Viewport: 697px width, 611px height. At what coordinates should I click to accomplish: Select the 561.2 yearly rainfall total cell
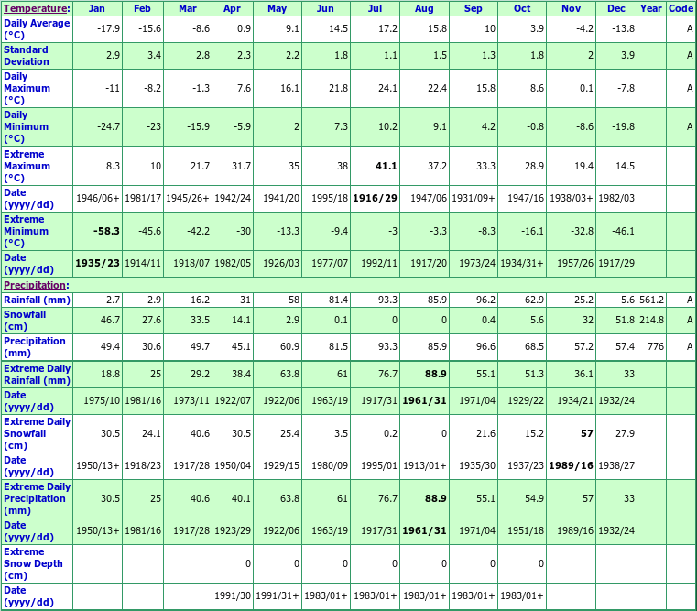651,300
